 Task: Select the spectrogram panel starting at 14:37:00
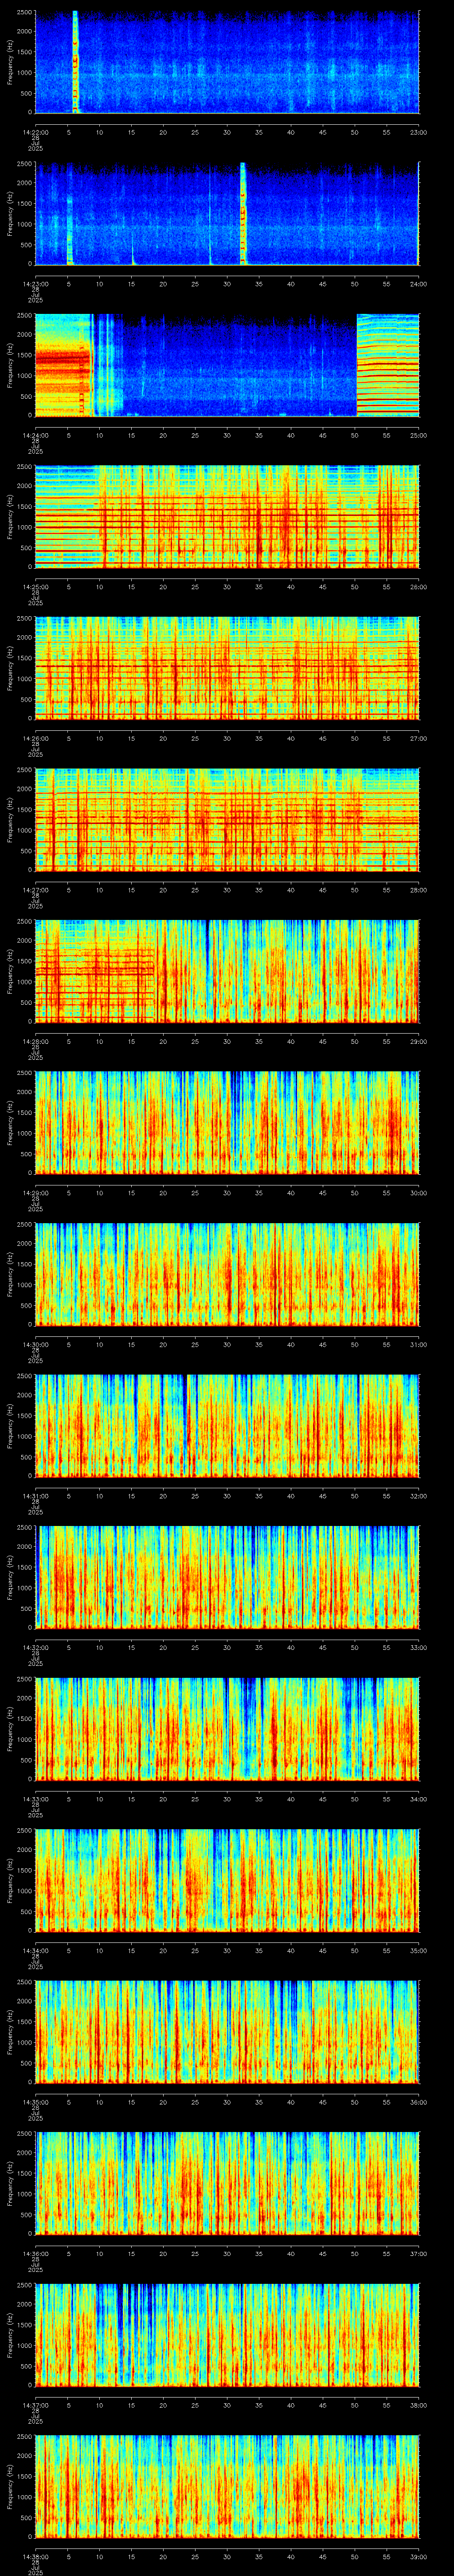[227, 2334]
